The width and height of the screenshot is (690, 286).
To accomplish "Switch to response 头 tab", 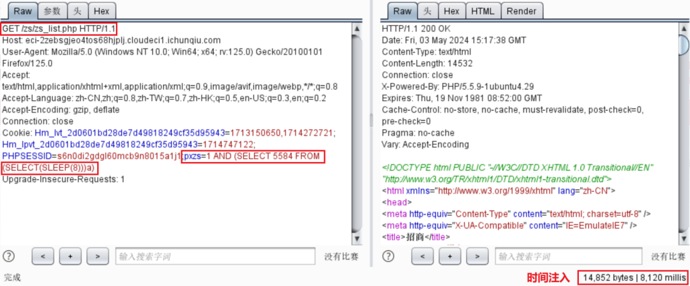I will tap(427, 10).
